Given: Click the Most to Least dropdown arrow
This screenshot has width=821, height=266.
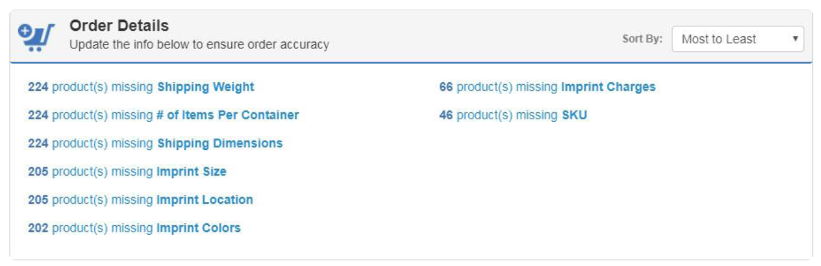Looking at the screenshot, I should [x=795, y=39].
